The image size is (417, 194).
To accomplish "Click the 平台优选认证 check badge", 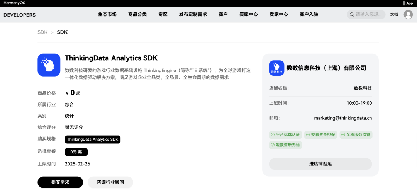I will 285,134.
